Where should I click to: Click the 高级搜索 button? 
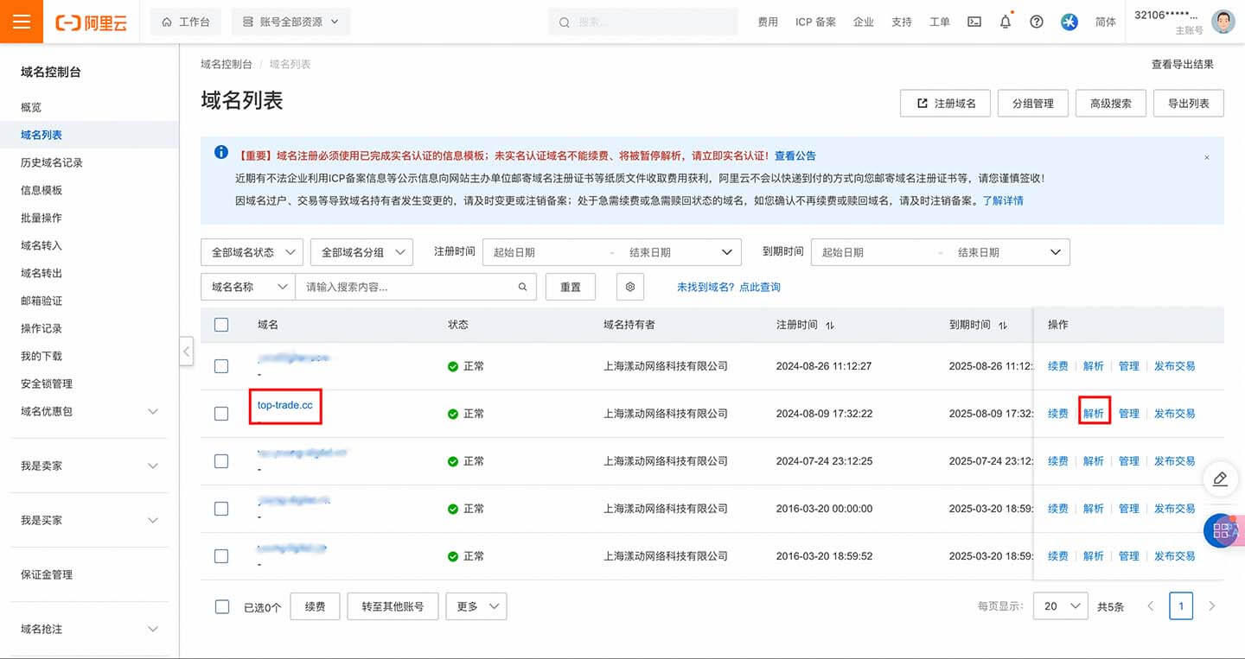click(1111, 103)
